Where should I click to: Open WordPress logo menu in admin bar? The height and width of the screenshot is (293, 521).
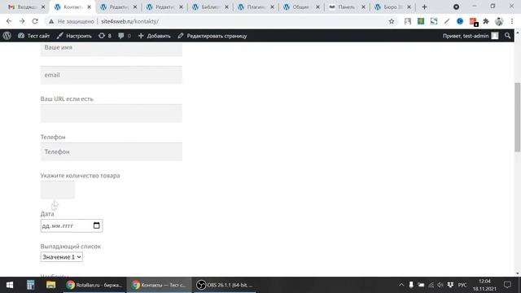point(7,36)
